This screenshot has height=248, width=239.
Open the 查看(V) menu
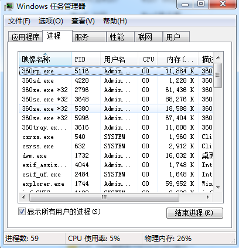tap(83, 21)
